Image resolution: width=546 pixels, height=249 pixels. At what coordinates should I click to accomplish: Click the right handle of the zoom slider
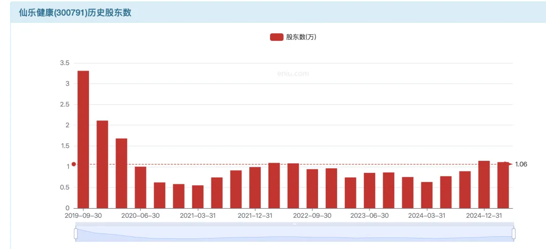click(x=513, y=234)
